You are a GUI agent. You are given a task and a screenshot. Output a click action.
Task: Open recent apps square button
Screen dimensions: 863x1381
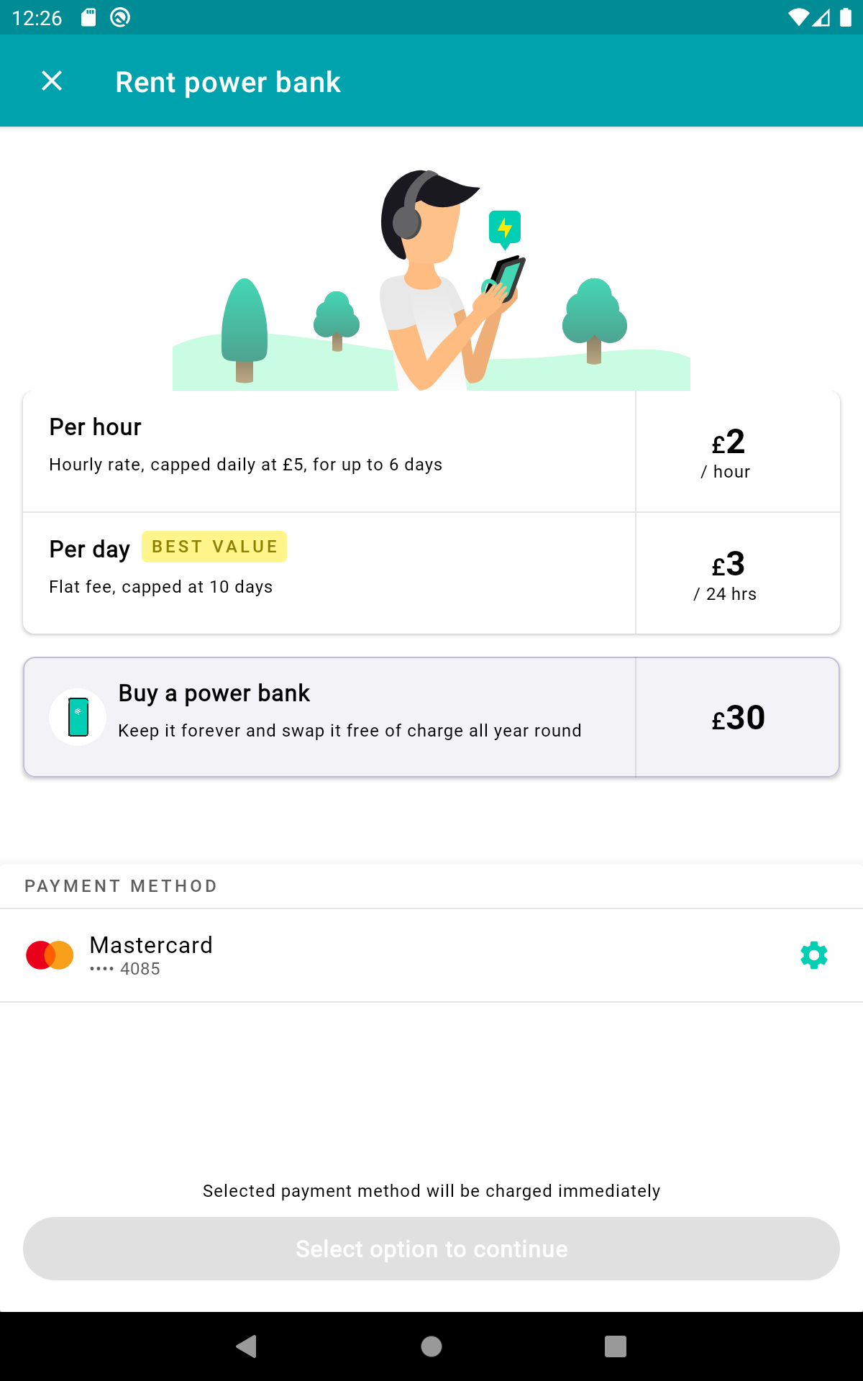tap(615, 1346)
